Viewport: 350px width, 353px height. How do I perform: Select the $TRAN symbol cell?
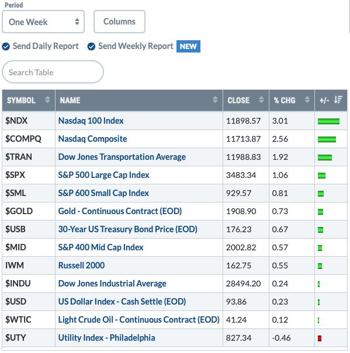tap(29, 157)
